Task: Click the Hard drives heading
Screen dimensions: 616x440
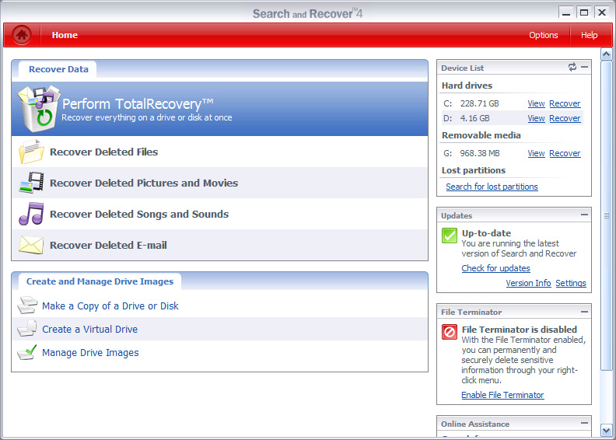Action: point(467,86)
